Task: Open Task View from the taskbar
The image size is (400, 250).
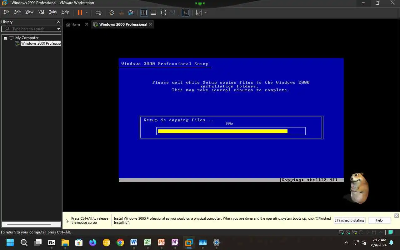Action: click(x=38, y=242)
